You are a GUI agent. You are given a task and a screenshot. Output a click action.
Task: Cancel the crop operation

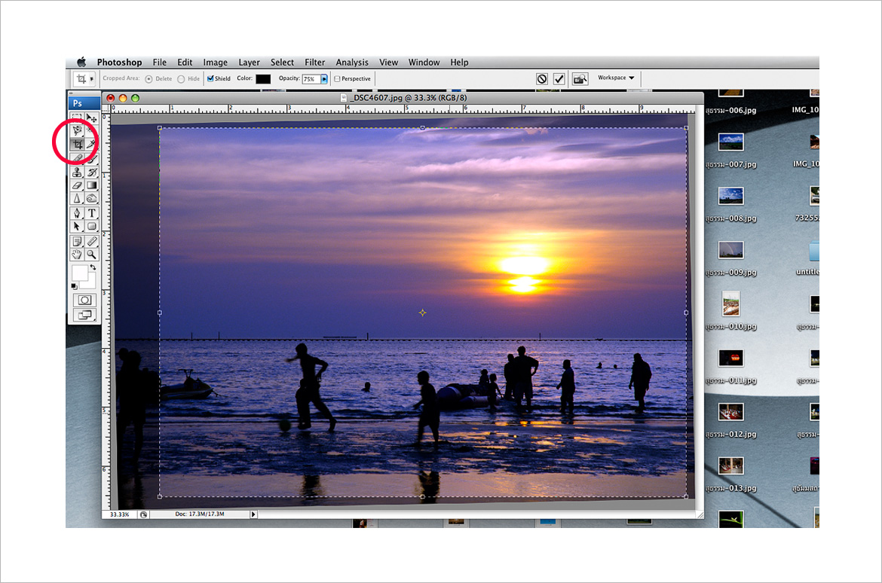pos(541,78)
